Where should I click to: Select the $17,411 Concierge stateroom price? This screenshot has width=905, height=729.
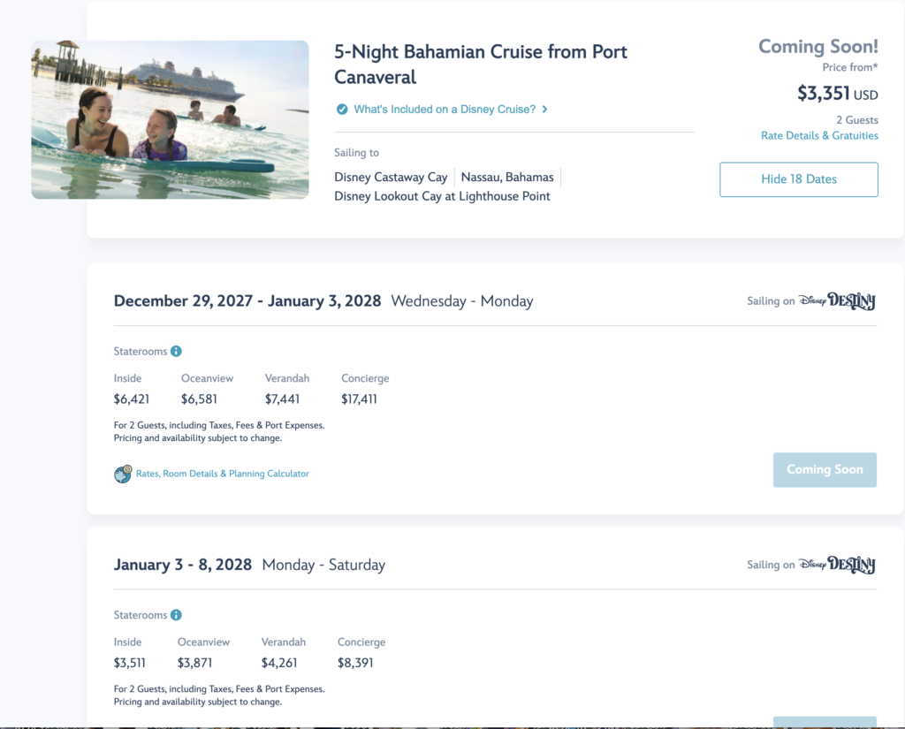pyautogui.click(x=359, y=399)
